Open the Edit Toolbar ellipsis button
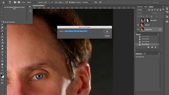169x95 pixels. [2, 70]
